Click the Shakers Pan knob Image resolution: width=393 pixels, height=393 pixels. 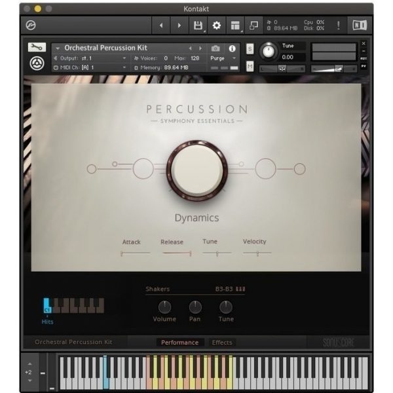[195, 307]
